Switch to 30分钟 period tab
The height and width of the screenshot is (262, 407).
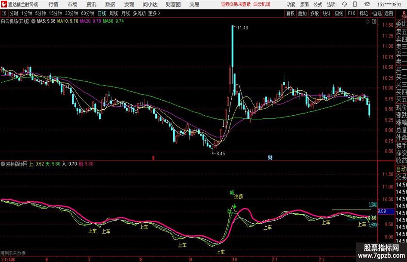(71, 13)
